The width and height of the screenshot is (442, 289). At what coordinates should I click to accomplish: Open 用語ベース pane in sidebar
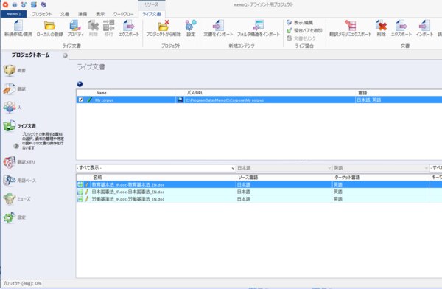click(x=20, y=181)
